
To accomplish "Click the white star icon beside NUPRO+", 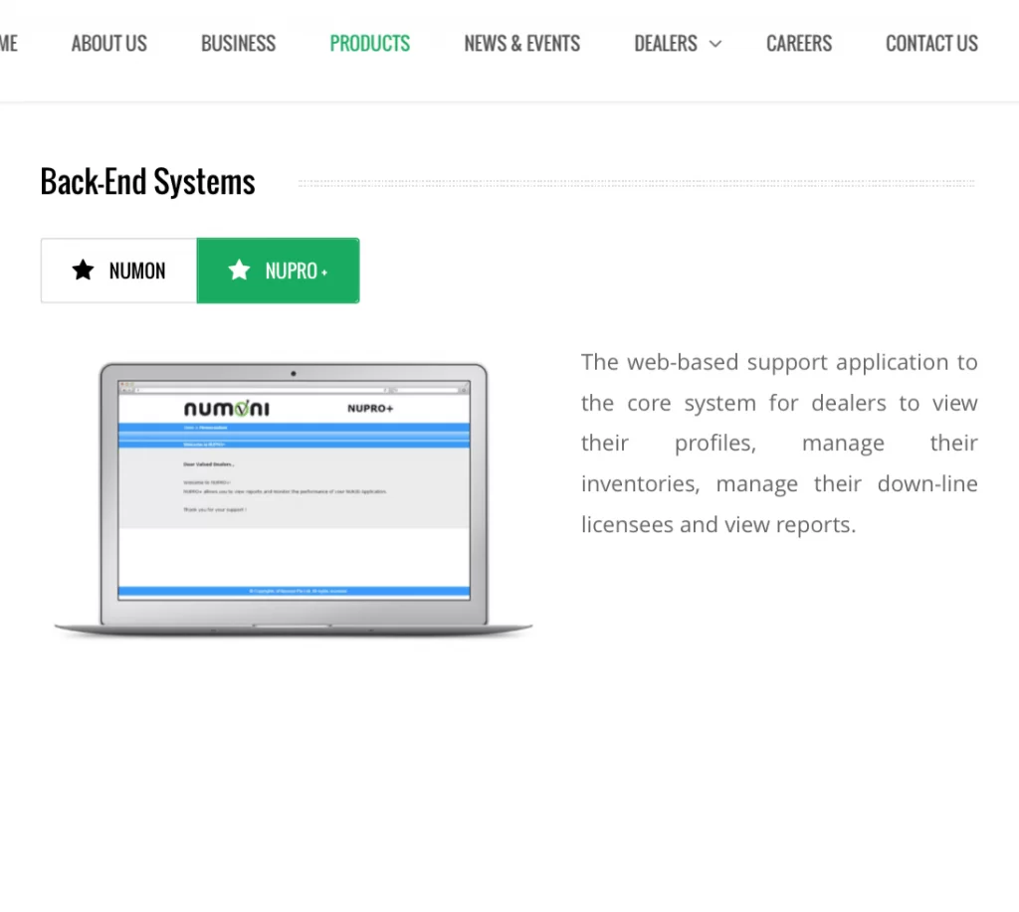I will 239,271.
